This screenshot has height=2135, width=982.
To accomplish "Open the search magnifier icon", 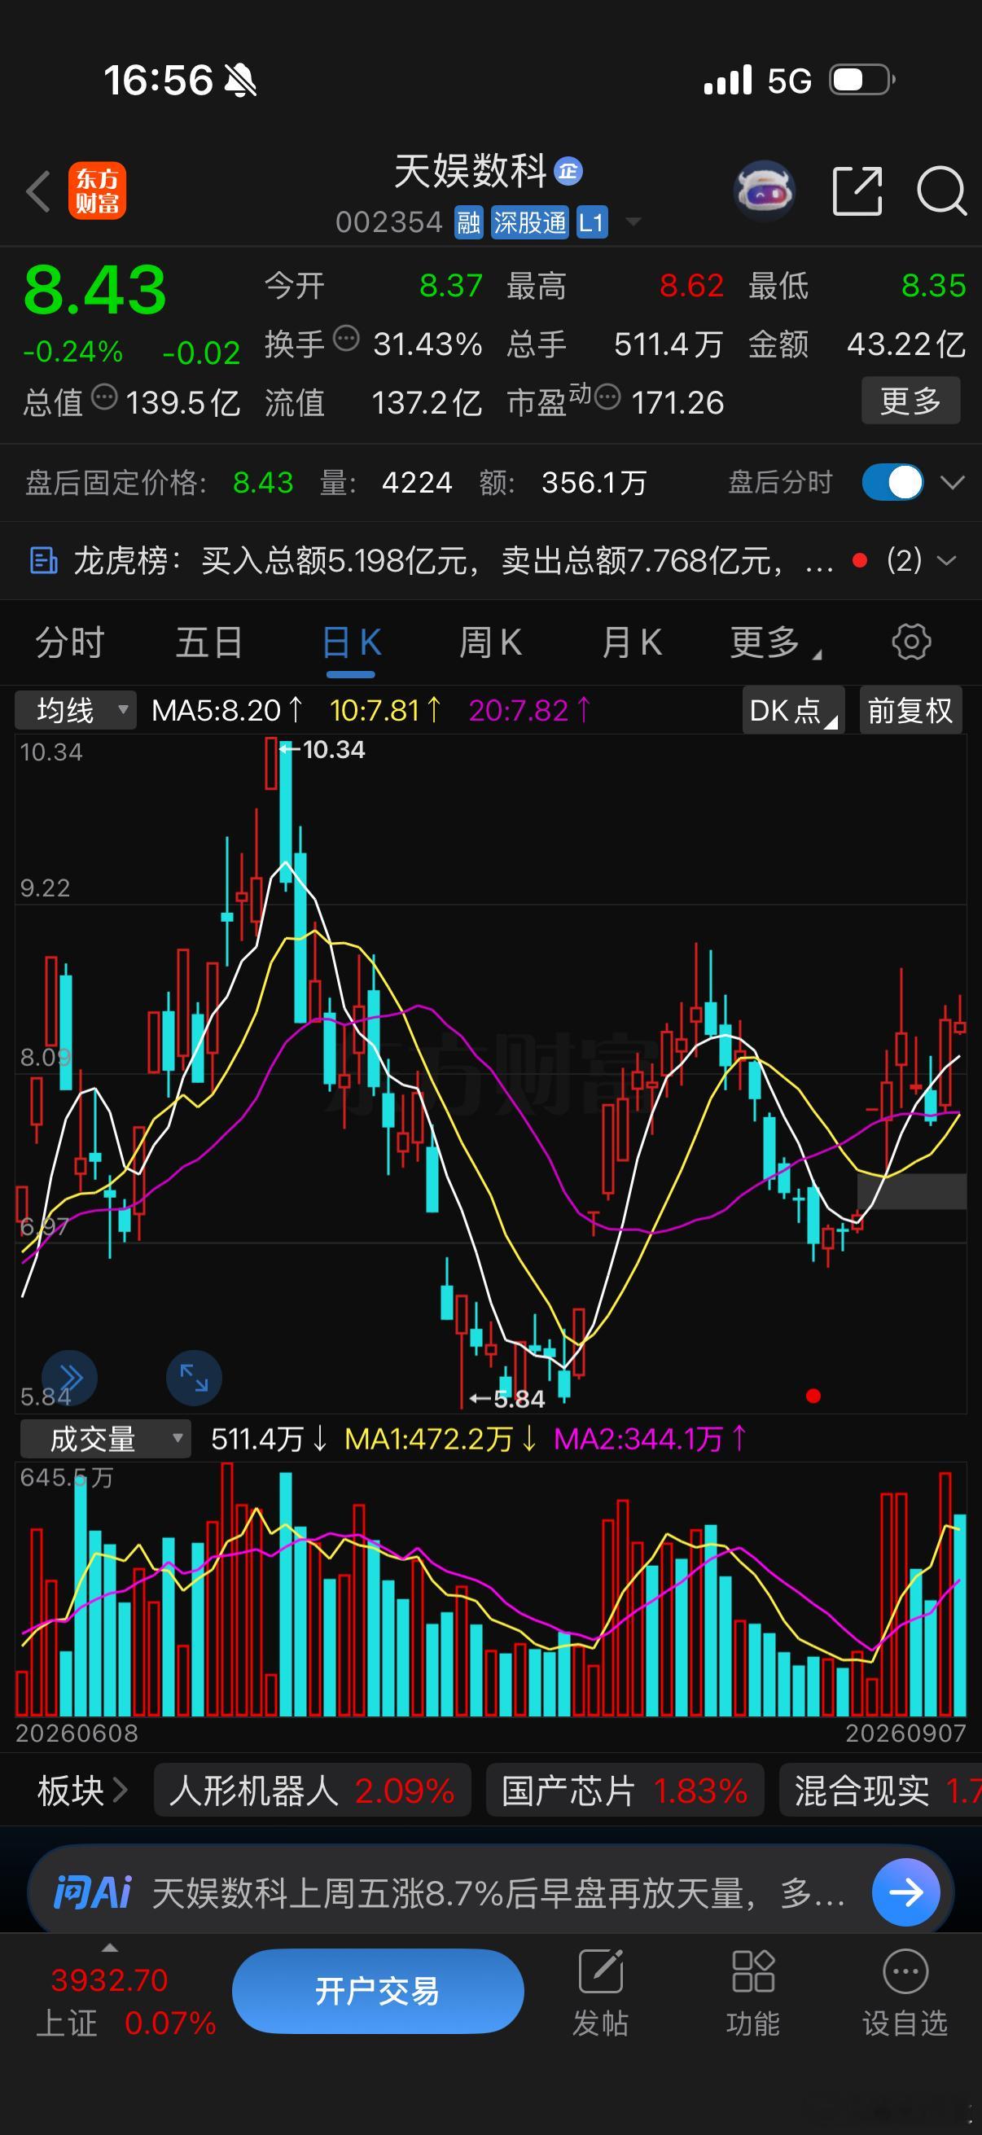I will click(x=941, y=191).
